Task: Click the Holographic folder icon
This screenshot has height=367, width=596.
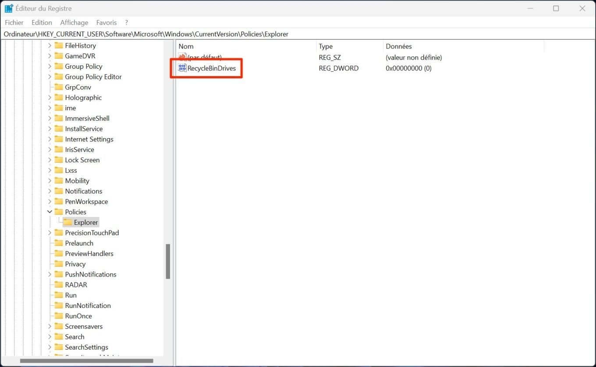Action: coord(59,98)
